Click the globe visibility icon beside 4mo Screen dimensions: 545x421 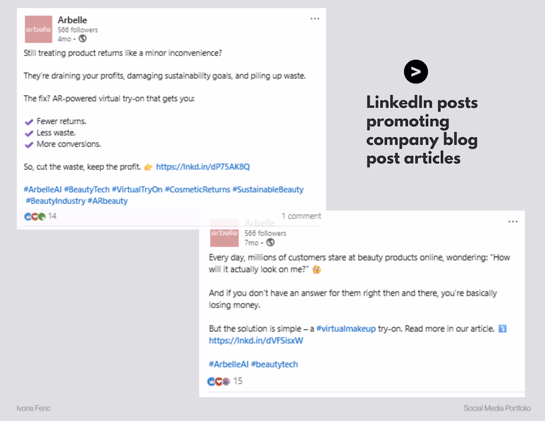(x=83, y=39)
